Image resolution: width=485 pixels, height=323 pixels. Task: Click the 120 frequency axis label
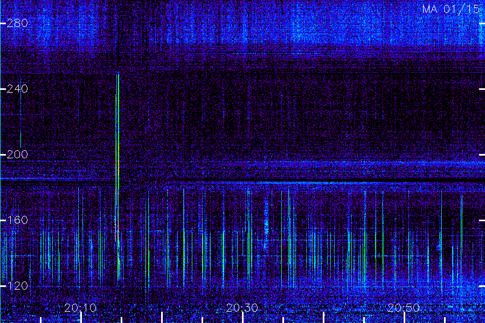(x=17, y=286)
